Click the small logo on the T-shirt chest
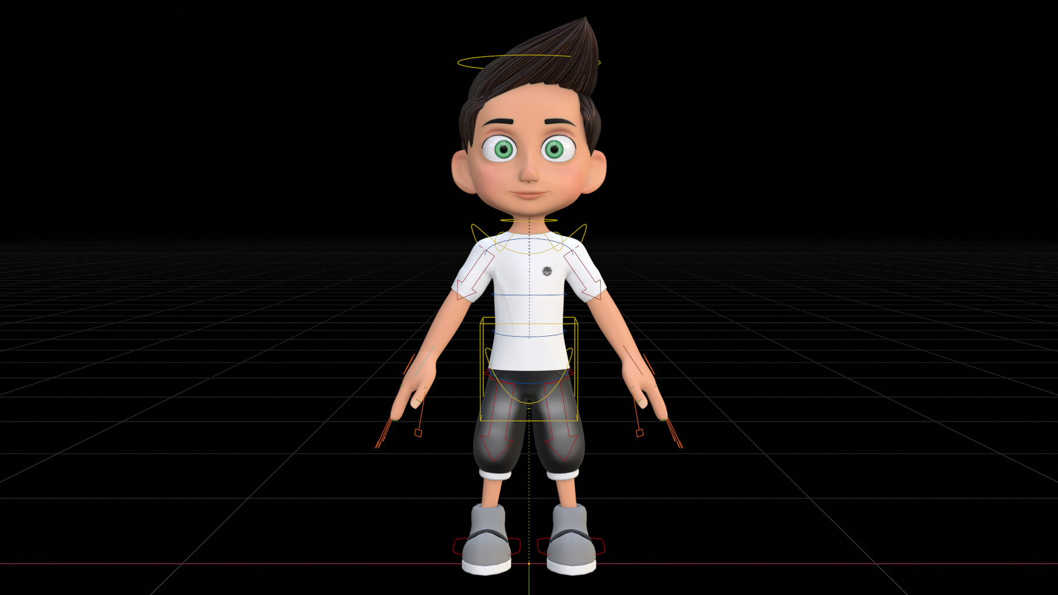The image size is (1058, 595). click(547, 270)
